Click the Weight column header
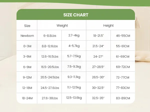 pyautogui.click(x=62, y=25)
